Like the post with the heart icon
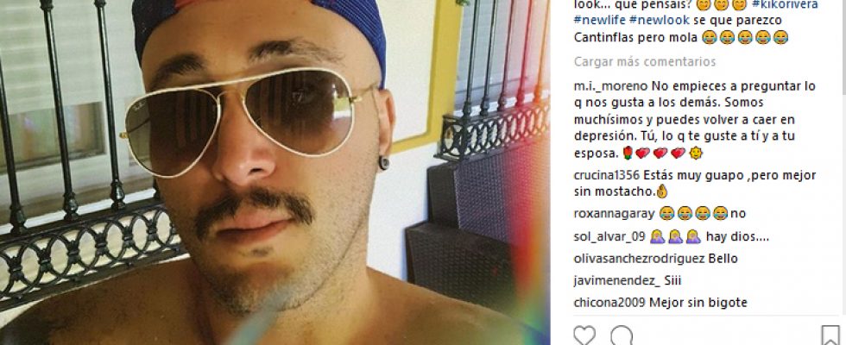Viewport: 846px width, 345px height. point(584,336)
